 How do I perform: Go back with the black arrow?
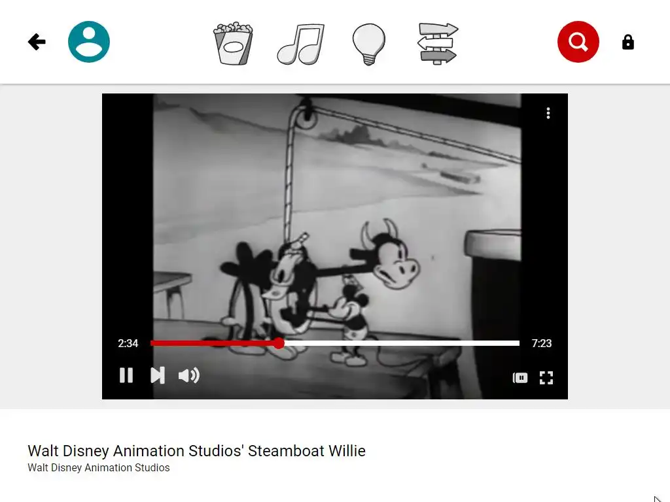tap(37, 42)
